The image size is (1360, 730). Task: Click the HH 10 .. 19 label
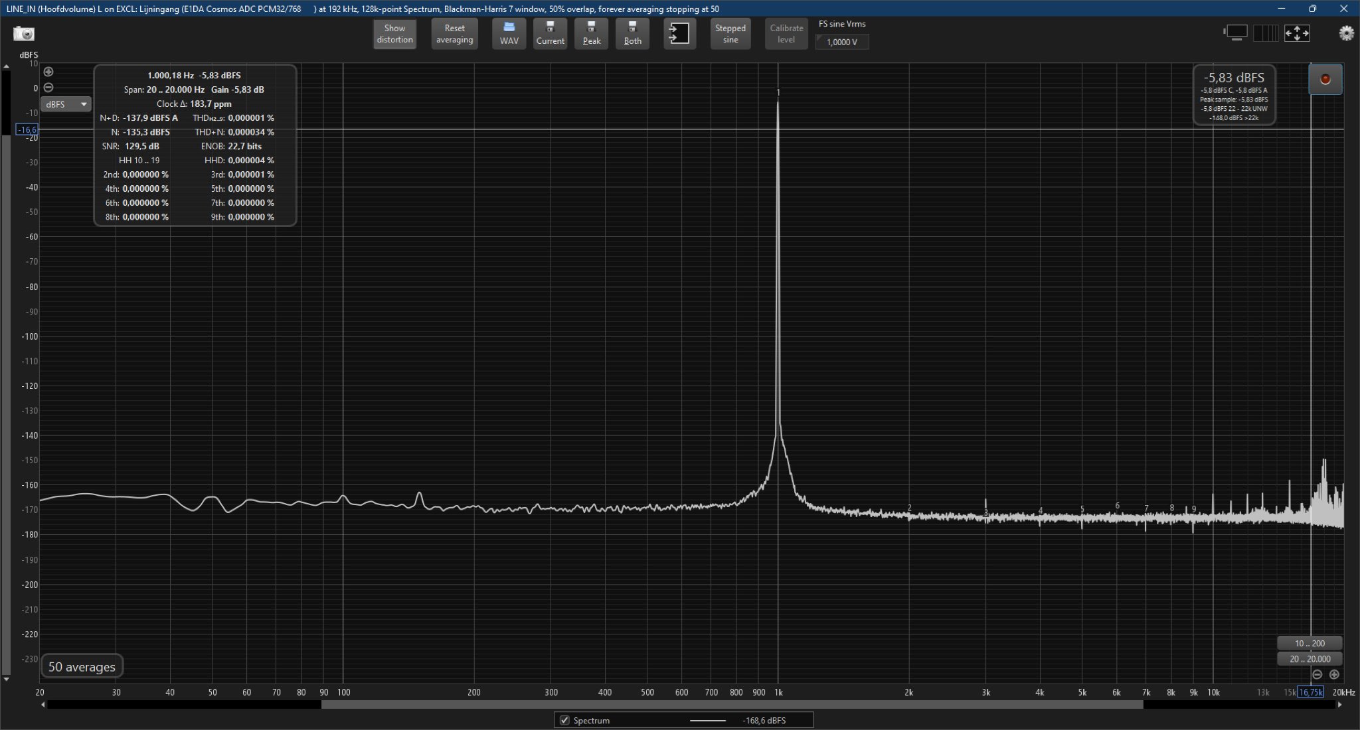coord(139,160)
